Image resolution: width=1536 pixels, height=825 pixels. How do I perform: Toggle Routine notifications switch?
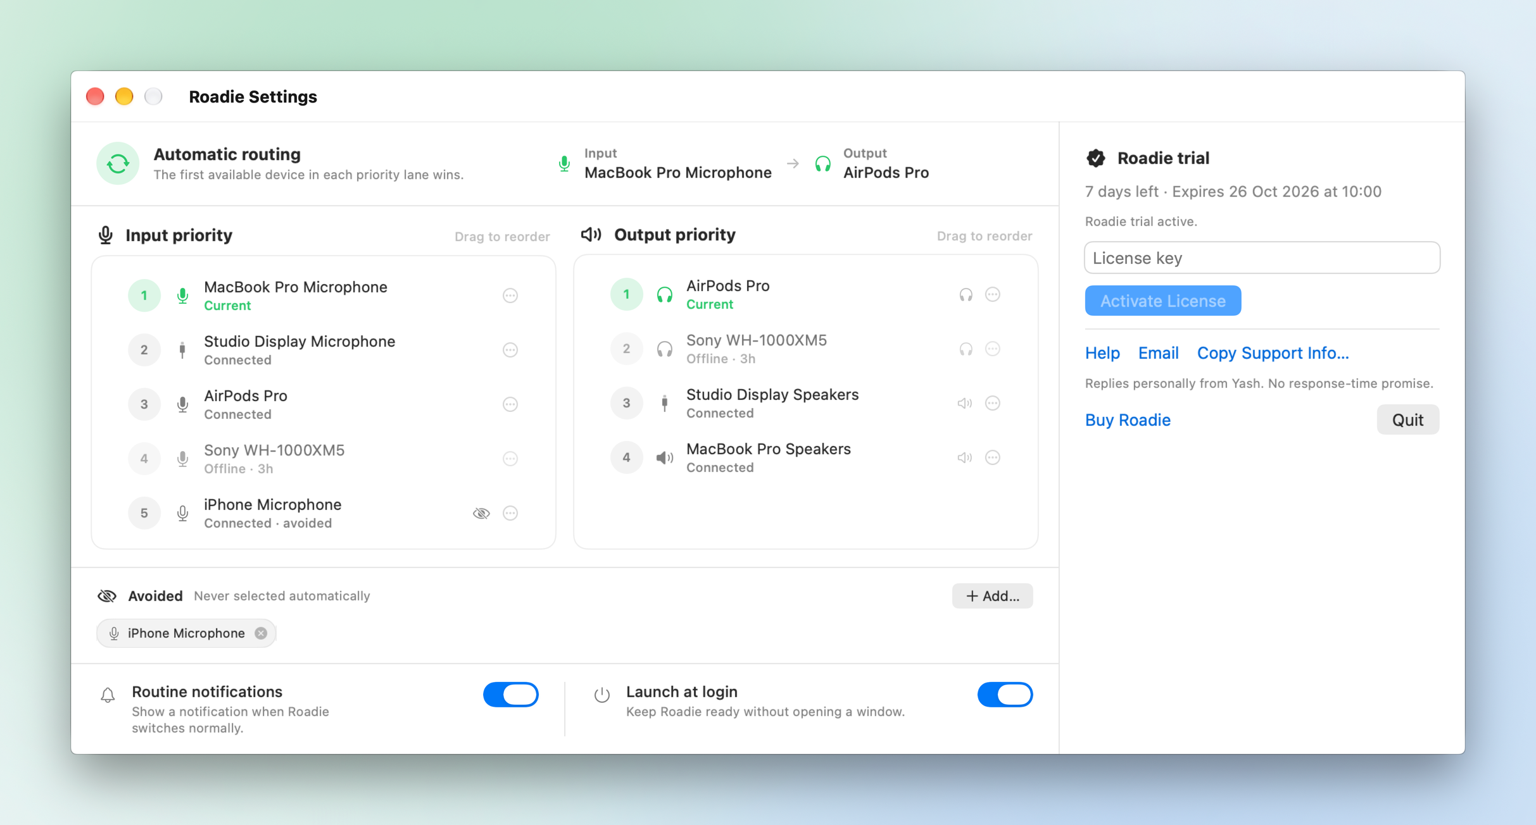click(510, 695)
